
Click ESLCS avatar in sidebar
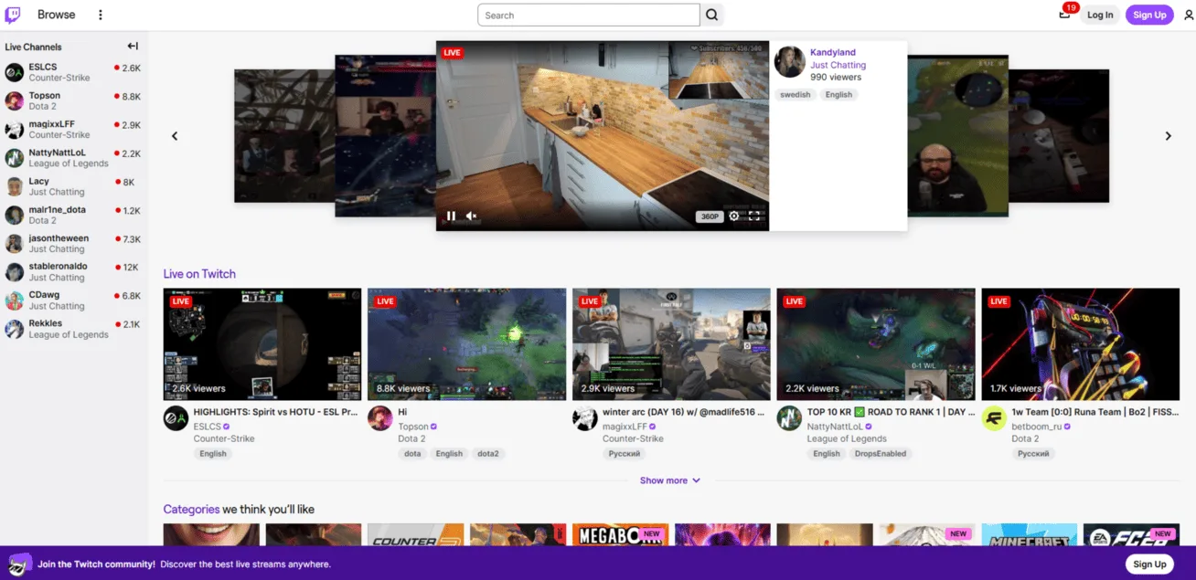point(15,72)
